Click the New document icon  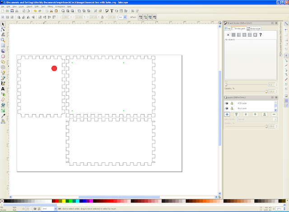click(x=3, y=11)
